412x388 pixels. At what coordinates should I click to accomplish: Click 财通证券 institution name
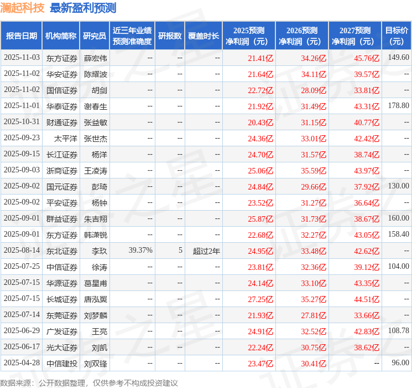coord(62,122)
